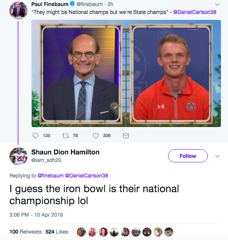
Task: Like the Paul Finebaum tweet with the heart
Action: (x=96, y=136)
